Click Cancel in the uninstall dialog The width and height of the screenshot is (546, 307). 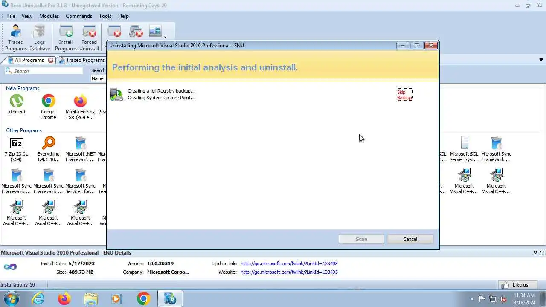[410, 239]
